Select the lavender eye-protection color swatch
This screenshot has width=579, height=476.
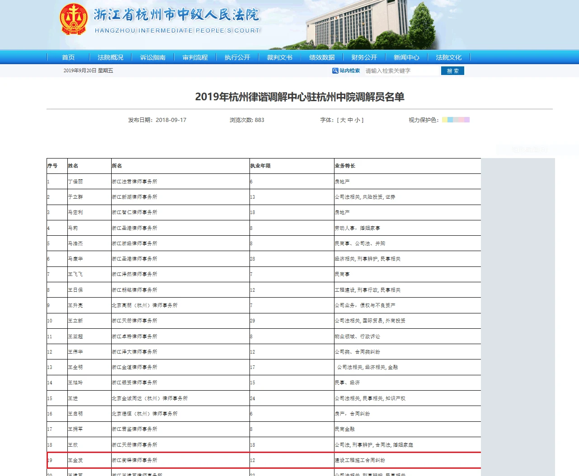click(467, 120)
